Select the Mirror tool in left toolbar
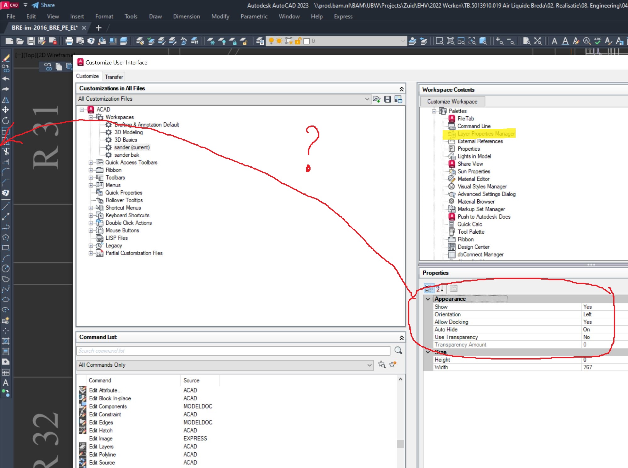This screenshot has width=628, height=468. [6, 100]
